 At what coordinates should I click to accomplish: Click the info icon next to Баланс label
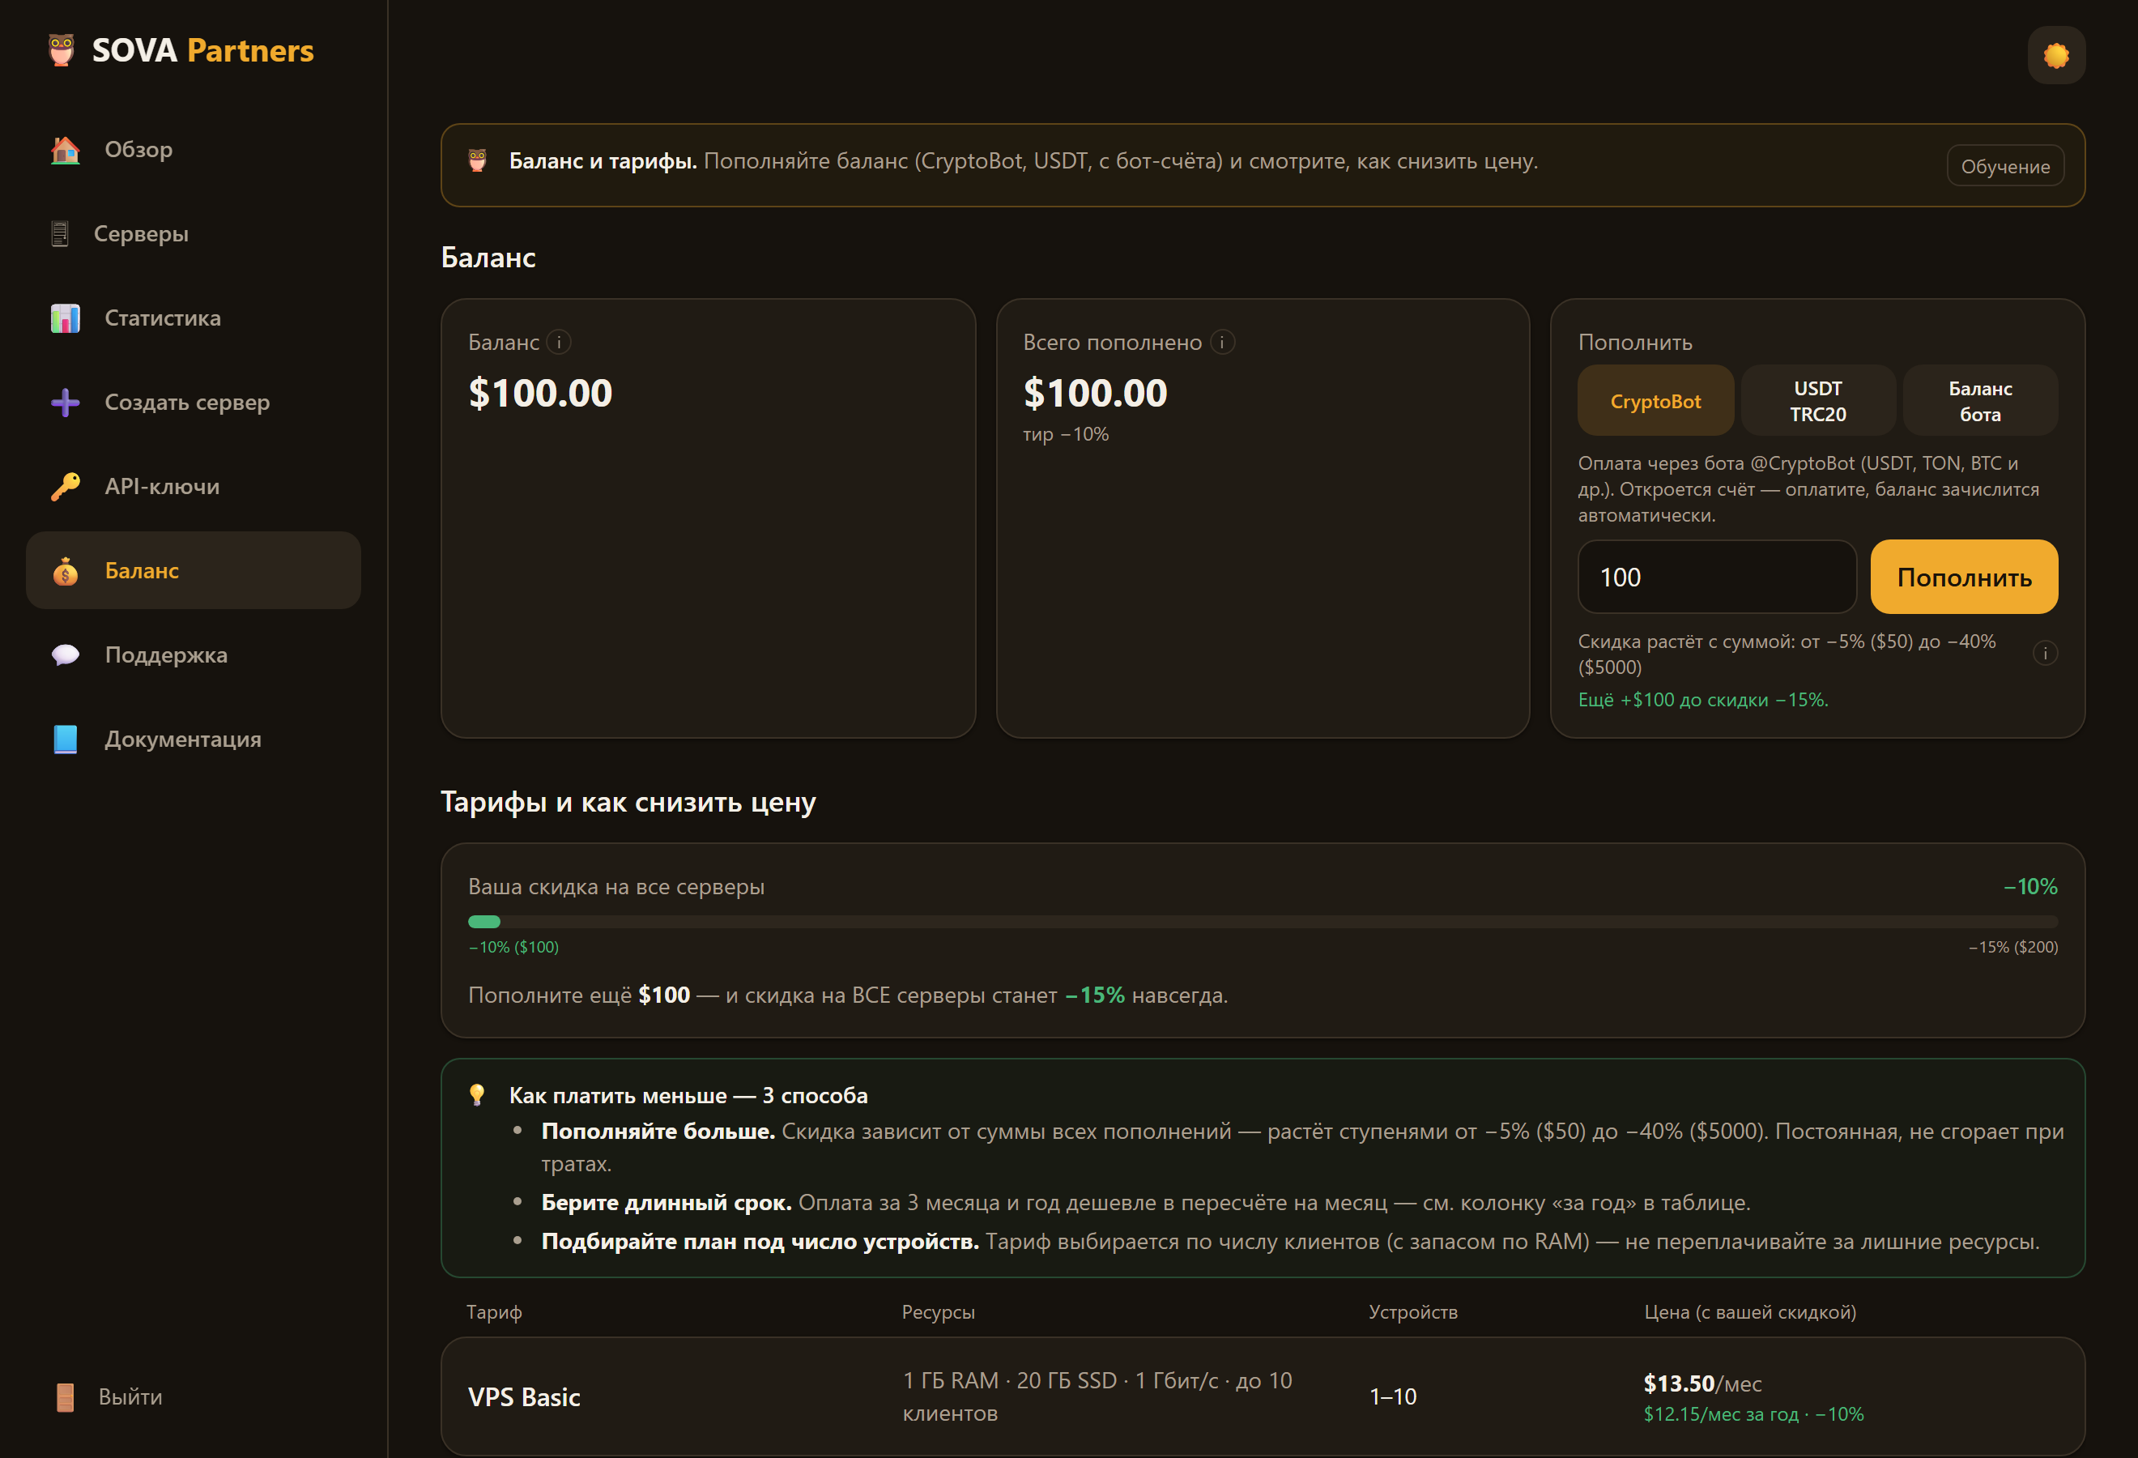tap(559, 342)
